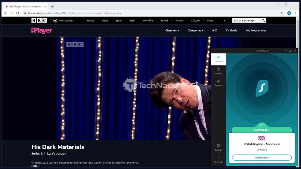Open a new browser tab
Screen dimensions: 301x169
pyautogui.click(x=52, y=7)
